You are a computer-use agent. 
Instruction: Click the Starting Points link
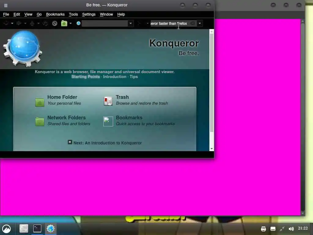86,77
